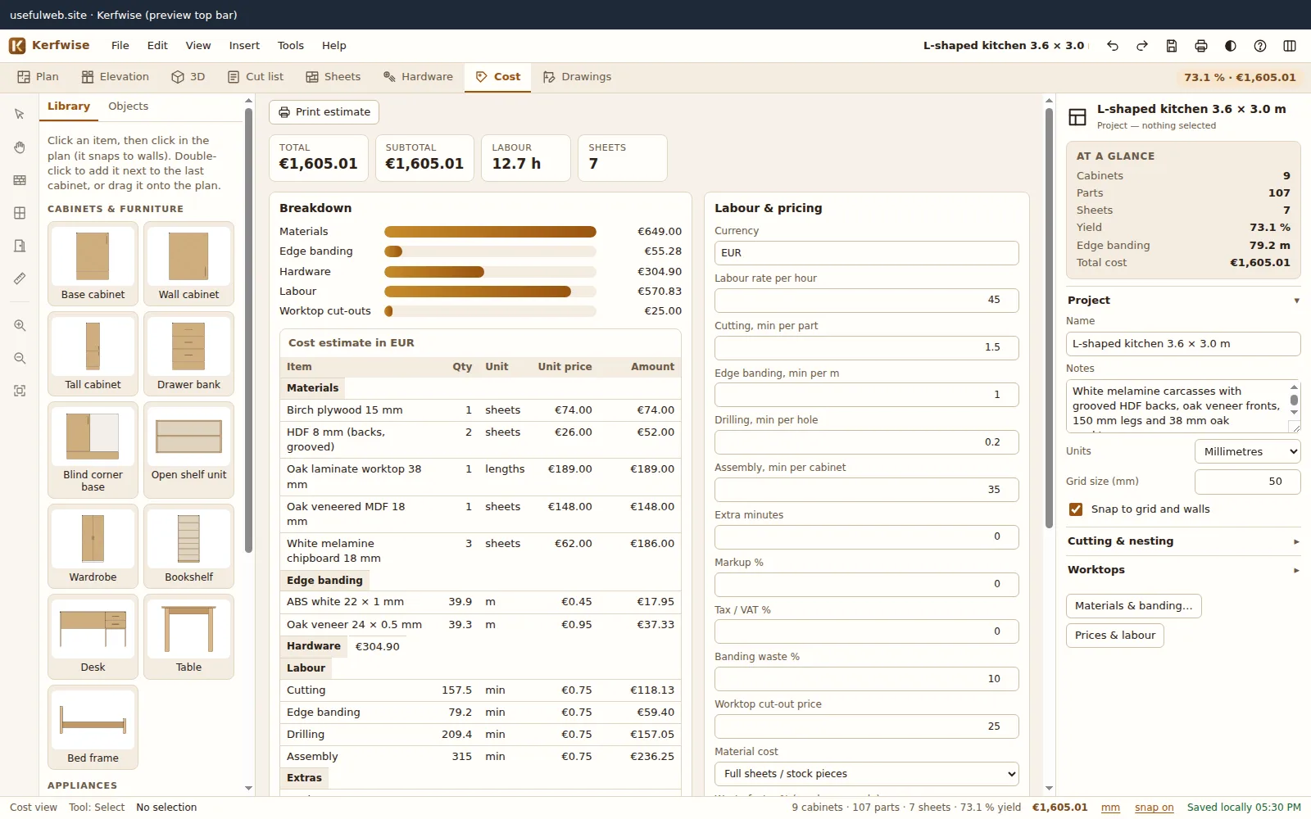Activate the ruler measure tool

[20, 278]
